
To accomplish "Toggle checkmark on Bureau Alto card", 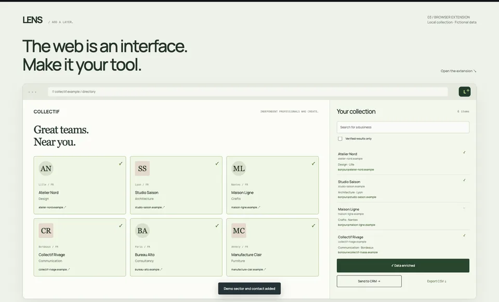I will pyautogui.click(x=217, y=225).
